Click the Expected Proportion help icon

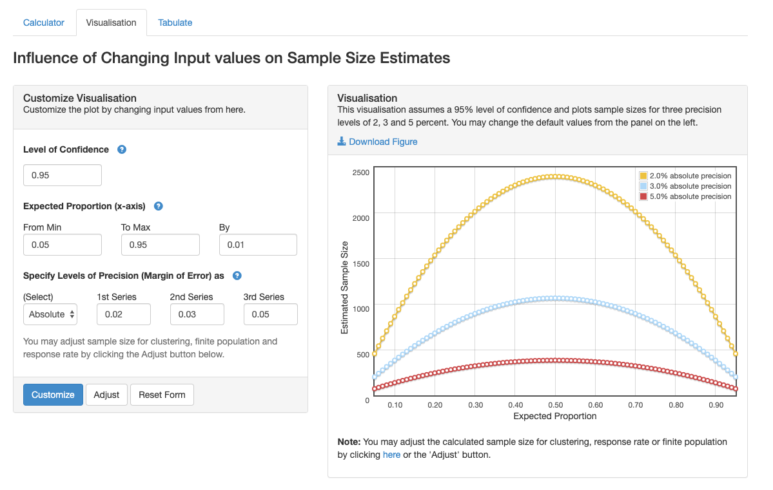click(x=158, y=206)
